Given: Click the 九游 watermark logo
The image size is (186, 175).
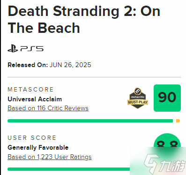Looking at the screenshot, I should tap(164, 163).
